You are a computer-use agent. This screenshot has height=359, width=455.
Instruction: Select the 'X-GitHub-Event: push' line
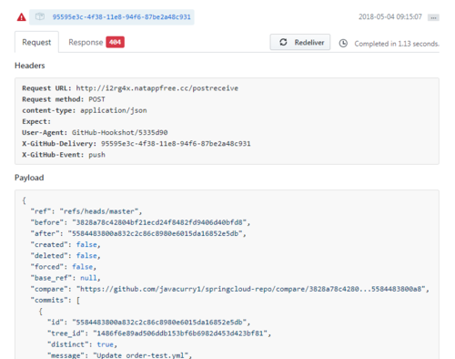tap(64, 155)
